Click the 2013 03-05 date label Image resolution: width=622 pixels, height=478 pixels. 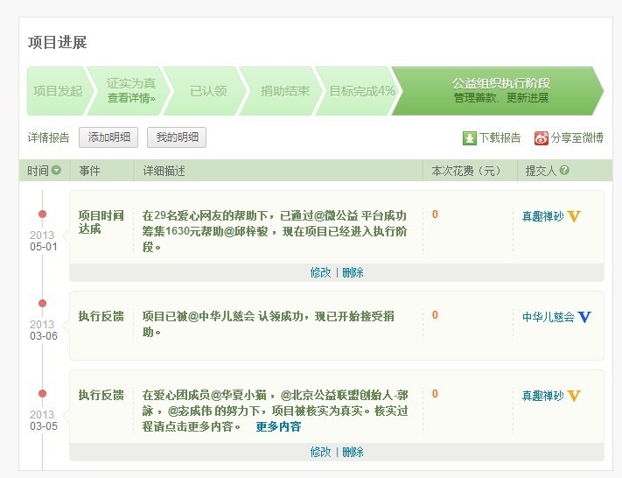pyautogui.click(x=43, y=420)
